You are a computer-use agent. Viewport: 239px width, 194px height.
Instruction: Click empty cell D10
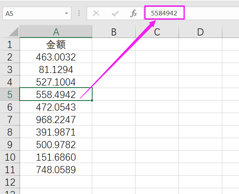click(200, 157)
